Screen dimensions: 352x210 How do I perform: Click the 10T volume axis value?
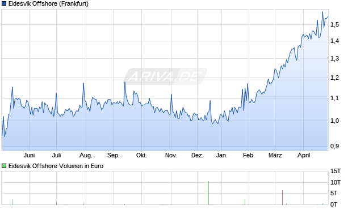tap(336, 182)
